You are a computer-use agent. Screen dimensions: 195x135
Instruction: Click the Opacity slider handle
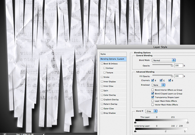point(172,65)
